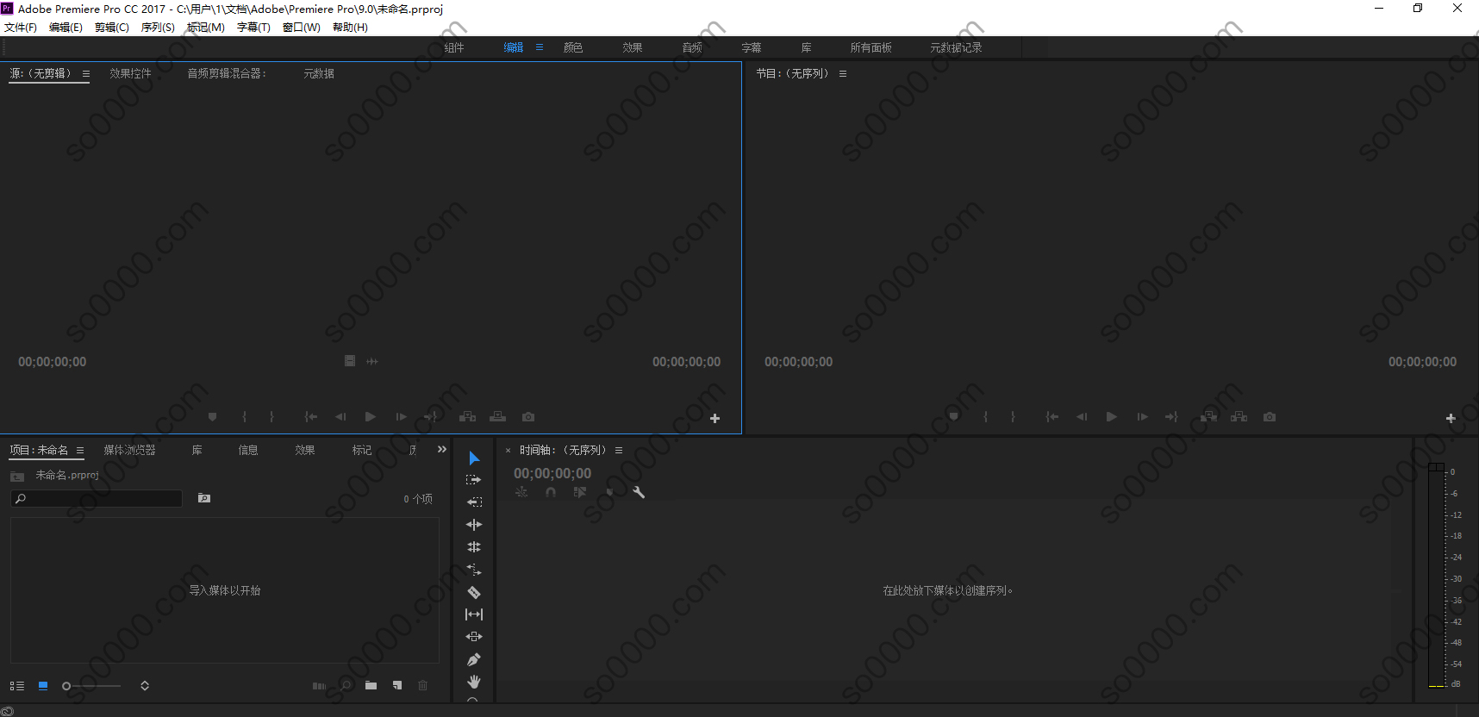Select the Rolling Edit tool
Image resolution: width=1479 pixels, height=717 pixels.
pyautogui.click(x=474, y=546)
